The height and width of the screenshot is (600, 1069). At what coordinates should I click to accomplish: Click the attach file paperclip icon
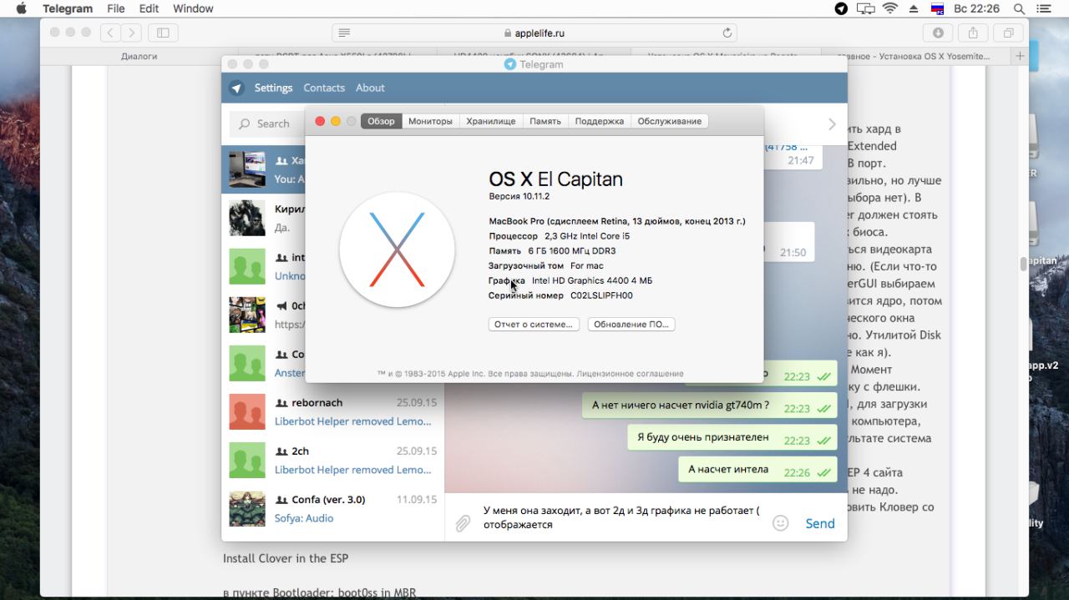(463, 523)
